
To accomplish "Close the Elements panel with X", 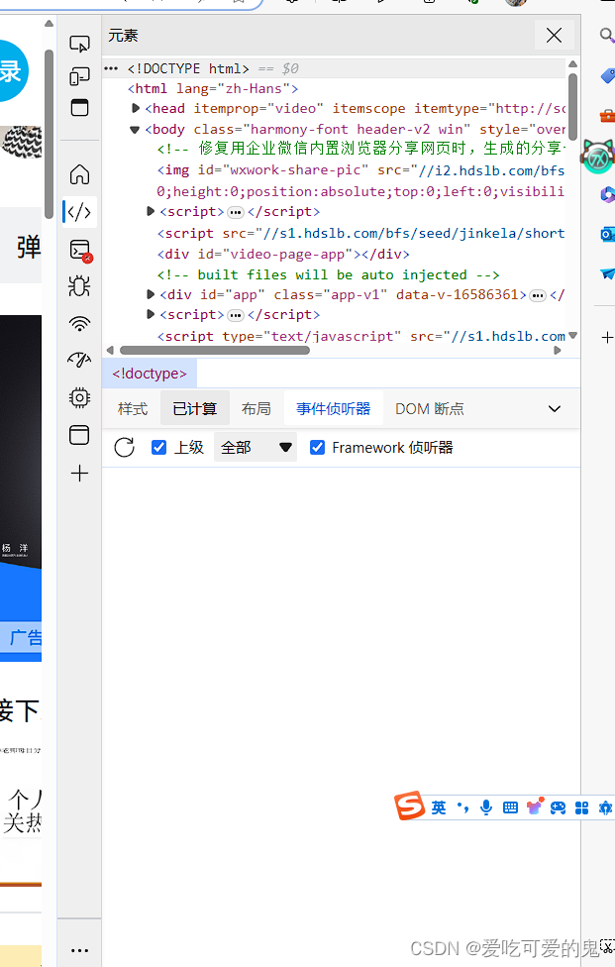I will (554, 36).
